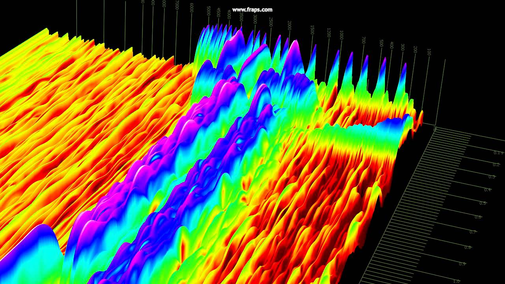Click the 500 Hz frequency axis label
Screen dimensions: 505x284
[x=381, y=43]
